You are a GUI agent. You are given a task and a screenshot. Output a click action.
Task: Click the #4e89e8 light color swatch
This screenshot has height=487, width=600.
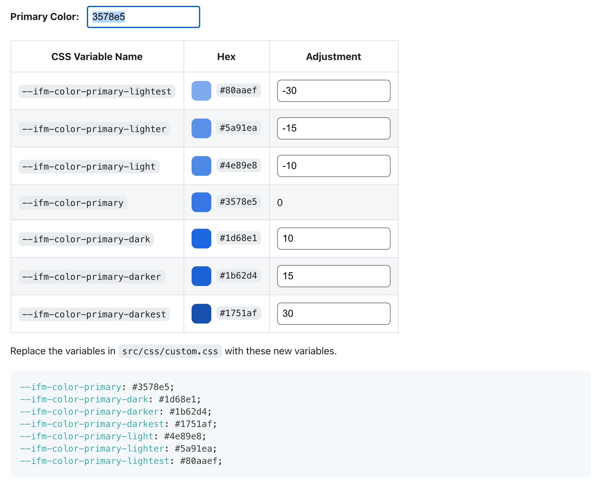point(201,166)
